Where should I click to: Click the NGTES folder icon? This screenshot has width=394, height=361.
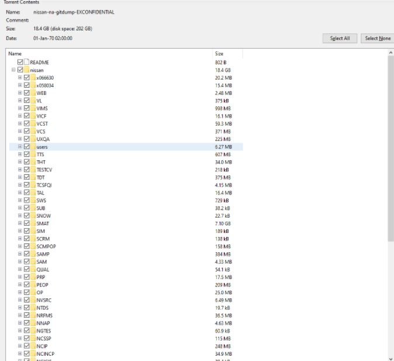click(33, 331)
